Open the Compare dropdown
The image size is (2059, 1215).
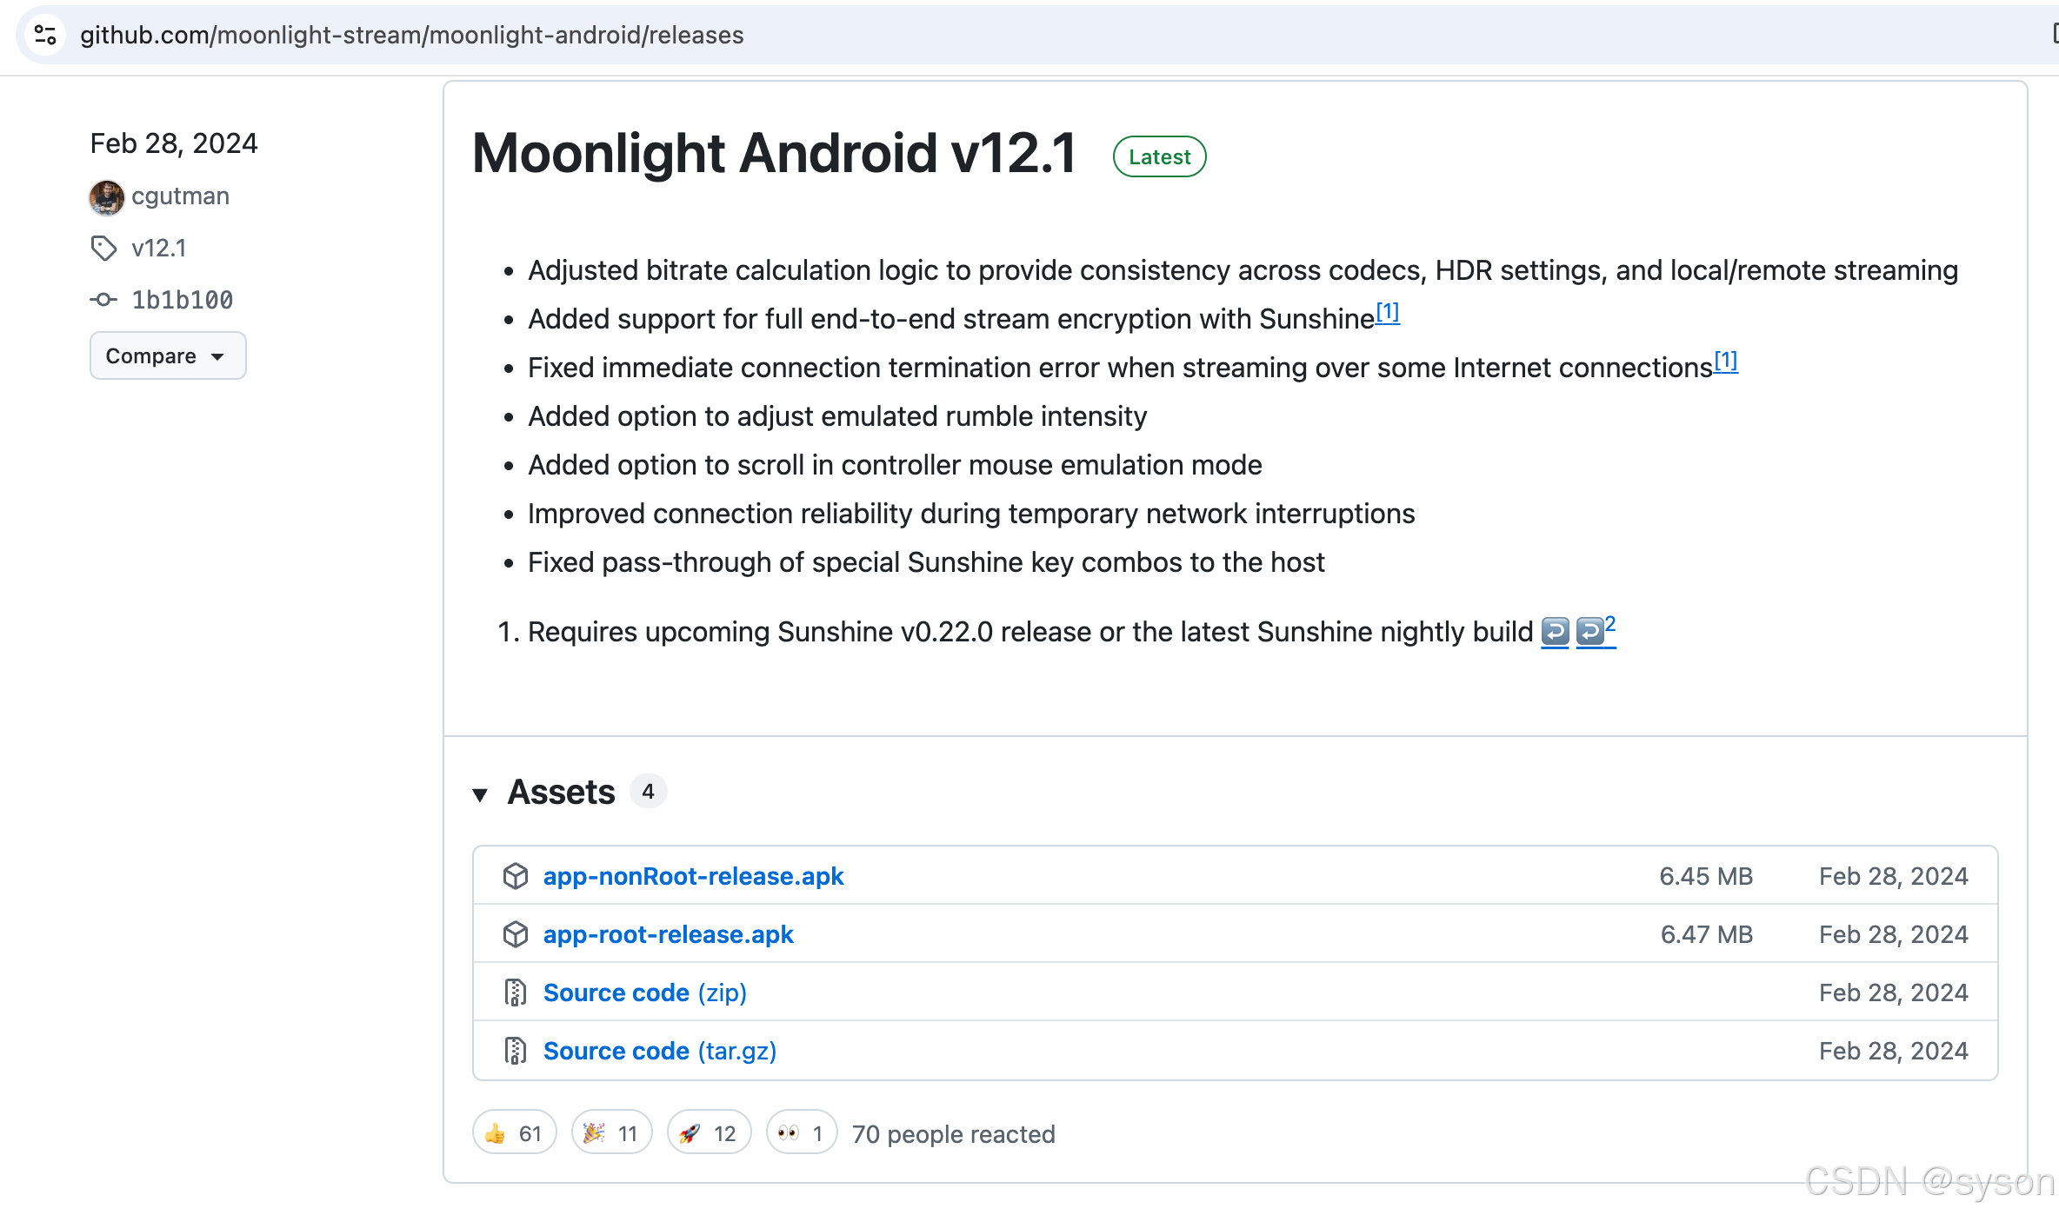[x=167, y=355]
